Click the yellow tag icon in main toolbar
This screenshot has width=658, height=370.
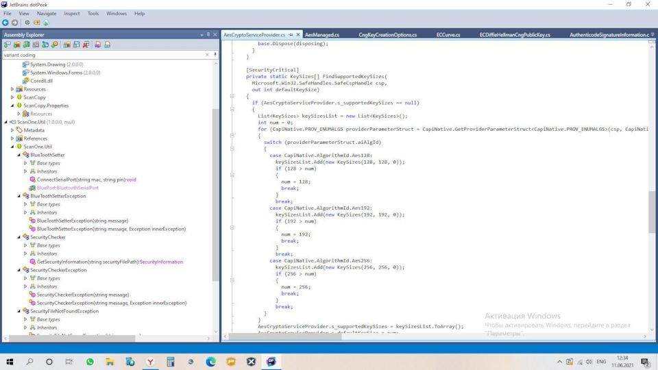[x=36, y=23]
